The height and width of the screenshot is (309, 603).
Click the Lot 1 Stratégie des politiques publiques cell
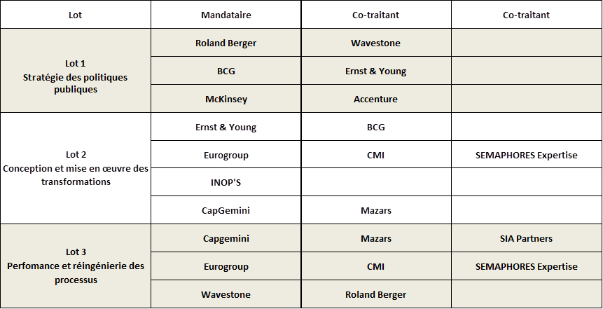75,76
